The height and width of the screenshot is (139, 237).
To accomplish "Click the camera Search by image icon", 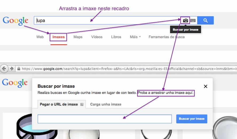I will pos(185,20).
